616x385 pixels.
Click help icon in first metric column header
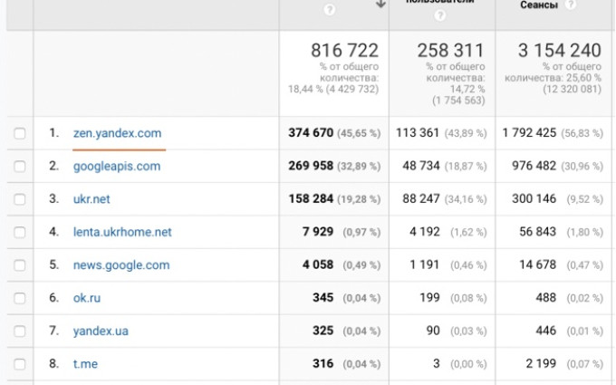coord(329,10)
